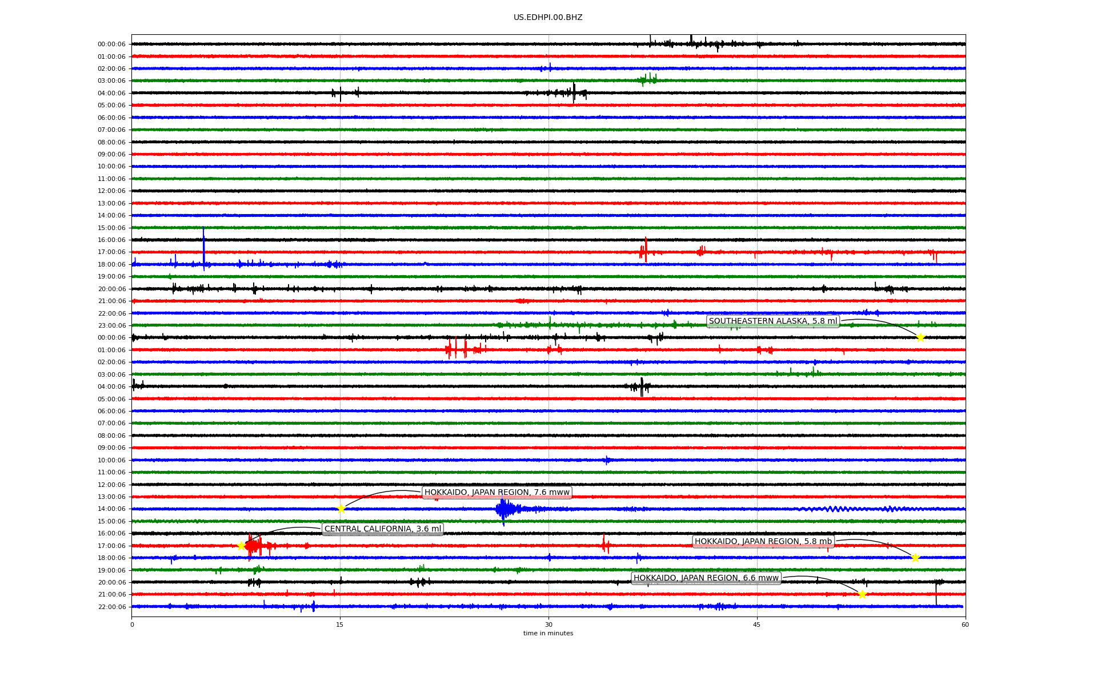Image resolution: width=1097 pixels, height=685 pixels.
Task: Click the large blue seismic burst on 14:00:06 trace
Action: [504, 508]
